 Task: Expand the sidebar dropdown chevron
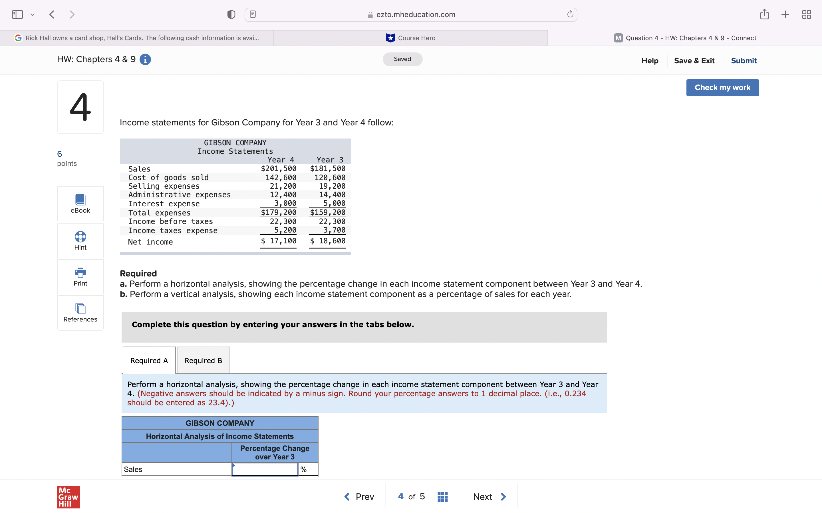coord(33,14)
